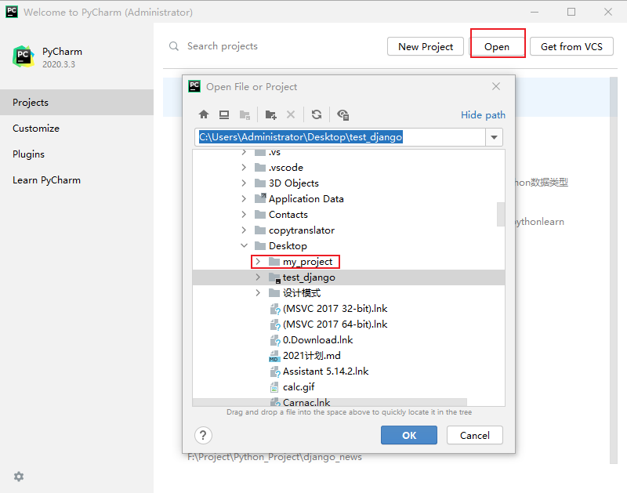Expand the 设计模式 folder
Viewport: 627px width, 493px height.
point(258,293)
